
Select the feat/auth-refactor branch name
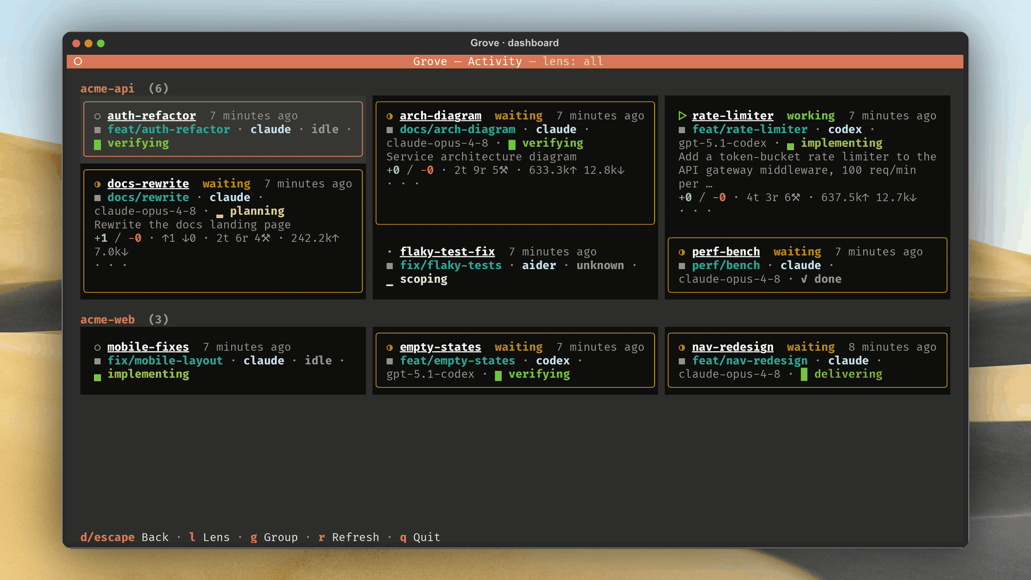(169, 130)
